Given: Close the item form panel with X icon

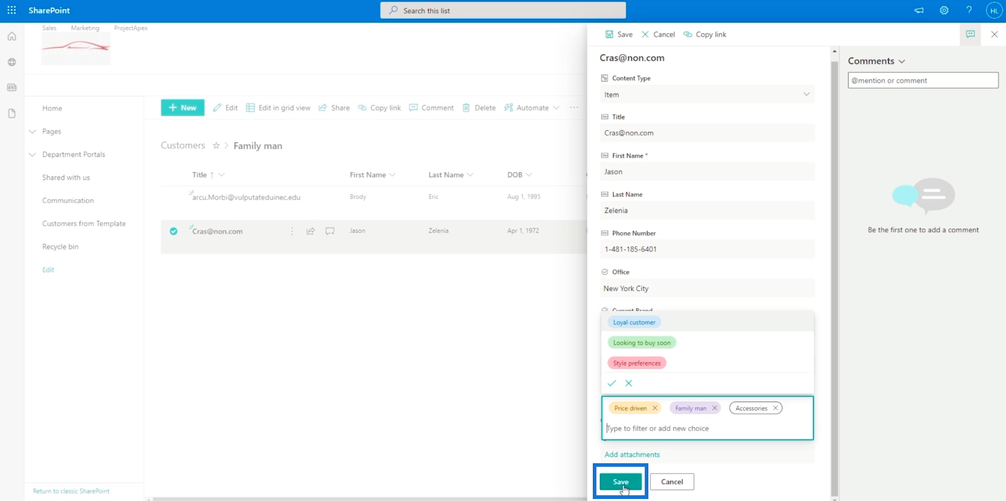Looking at the screenshot, I should coord(994,34).
